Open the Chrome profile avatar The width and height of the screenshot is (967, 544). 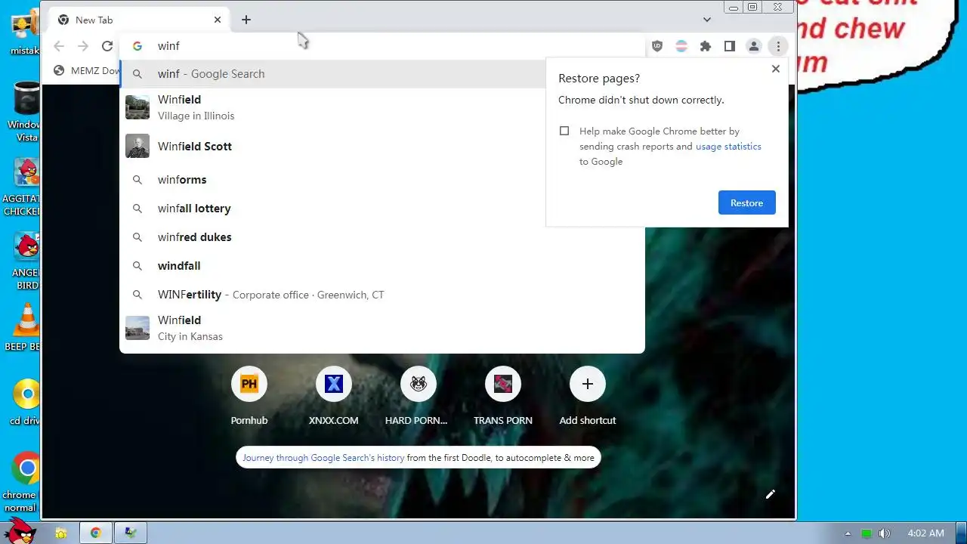click(x=754, y=46)
